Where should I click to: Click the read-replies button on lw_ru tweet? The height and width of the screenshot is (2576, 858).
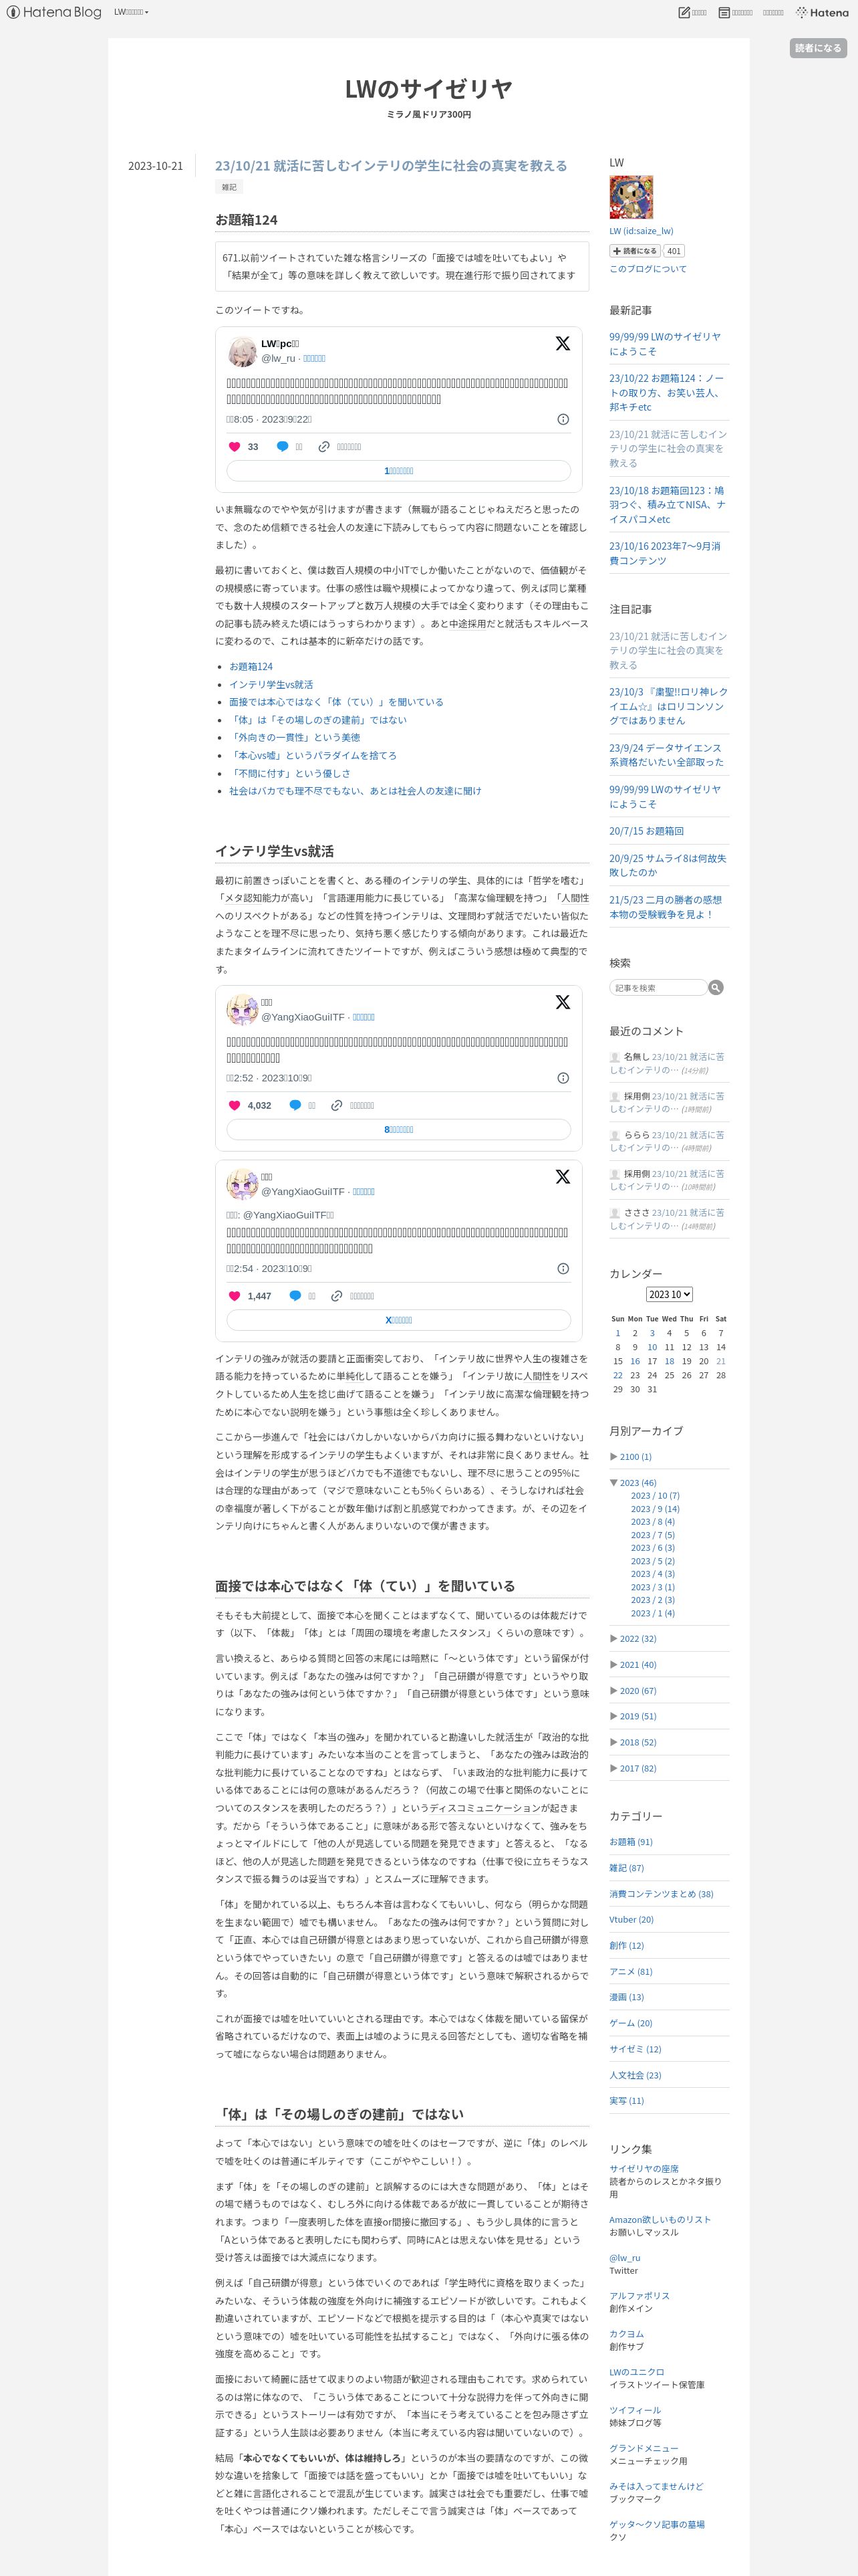398,471
